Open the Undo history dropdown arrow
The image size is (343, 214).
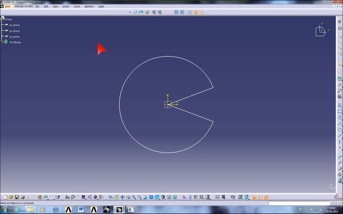(48, 199)
